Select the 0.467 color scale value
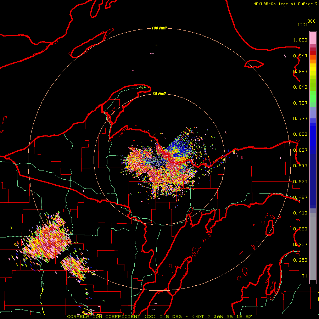The image size is (319, 319). pos(300,197)
